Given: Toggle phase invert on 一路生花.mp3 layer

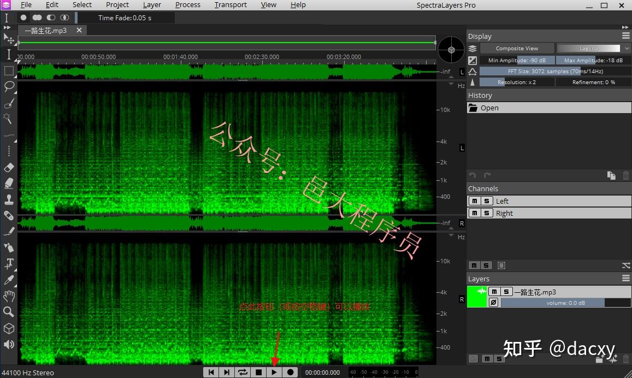Looking at the screenshot, I should pos(493,302).
